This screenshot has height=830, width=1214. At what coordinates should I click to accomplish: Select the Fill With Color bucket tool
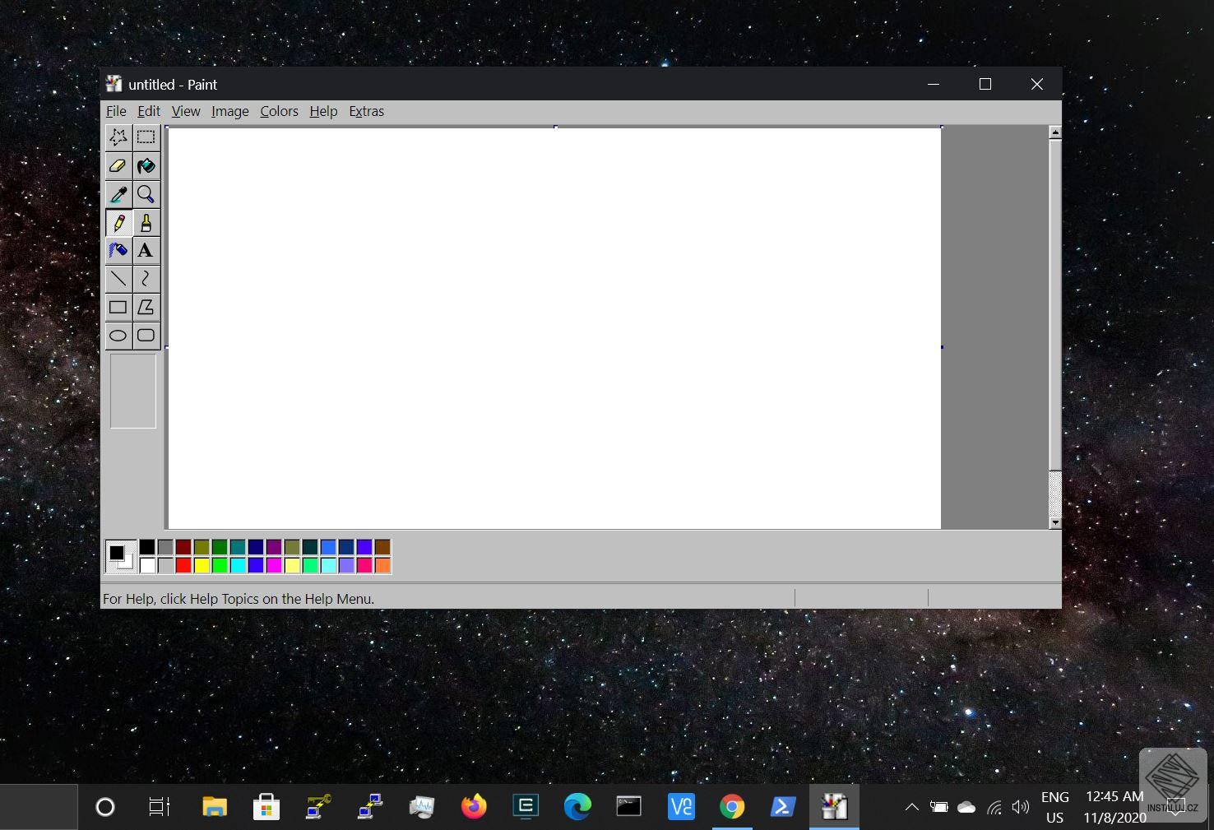[x=146, y=166]
